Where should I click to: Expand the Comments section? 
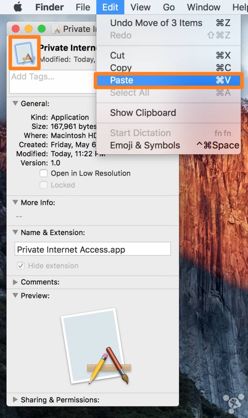(15, 282)
